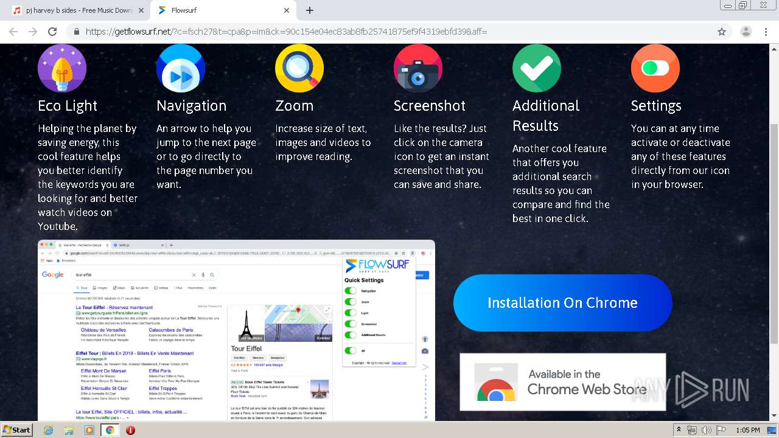Click the 1:05 PM taskbar clock
Image resolution: width=779 pixels, height=438 pixels.
point(747,430)
